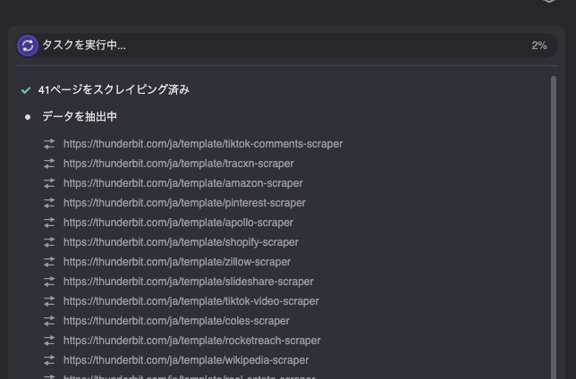This screenshot has width=576, height=379.
Task: Click the arrows icon beside amazon-scraper URL
Action: pyautogui.click(x=49, y=183)
